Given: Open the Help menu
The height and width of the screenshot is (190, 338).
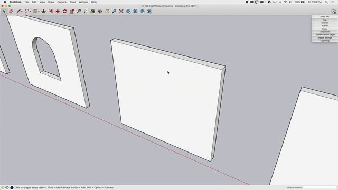Looking at the screenshot, I should click(x=94, y=2).
